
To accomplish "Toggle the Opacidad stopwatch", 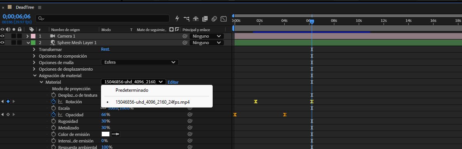I will tap(54, 114).
